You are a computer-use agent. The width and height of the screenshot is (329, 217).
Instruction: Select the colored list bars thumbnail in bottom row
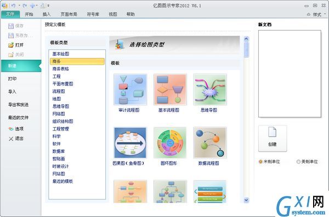pos(210,191)
